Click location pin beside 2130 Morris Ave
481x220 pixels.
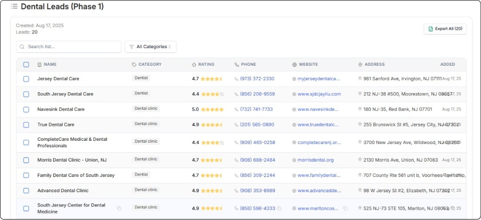[x=360, y=160]
